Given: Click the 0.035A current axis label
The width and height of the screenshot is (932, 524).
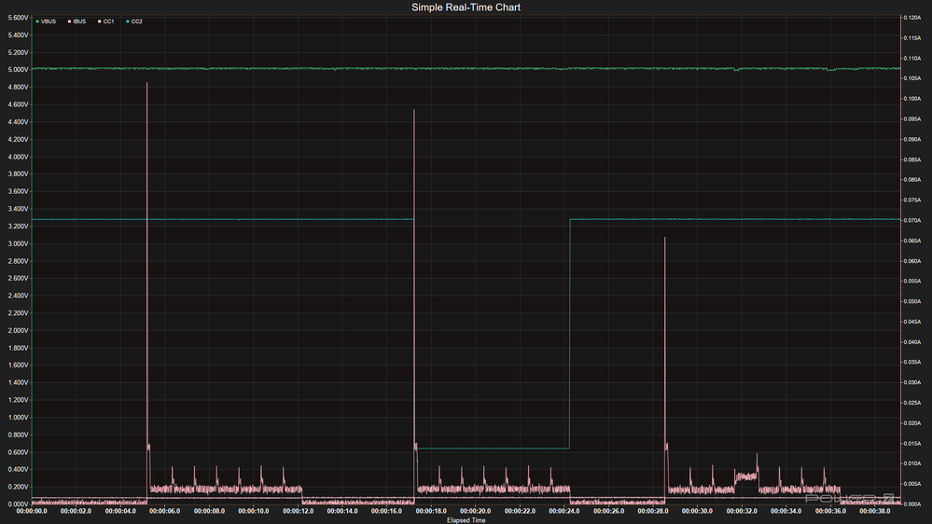Looking at the screenshot, I should tap(912, 362).
